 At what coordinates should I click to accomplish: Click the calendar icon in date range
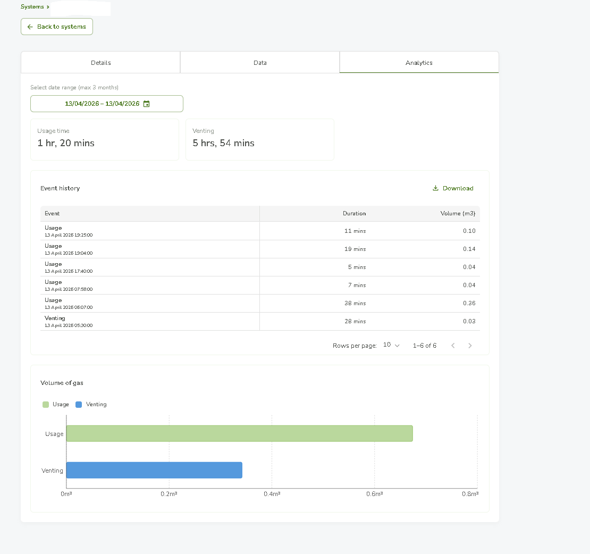coord(147,104)
